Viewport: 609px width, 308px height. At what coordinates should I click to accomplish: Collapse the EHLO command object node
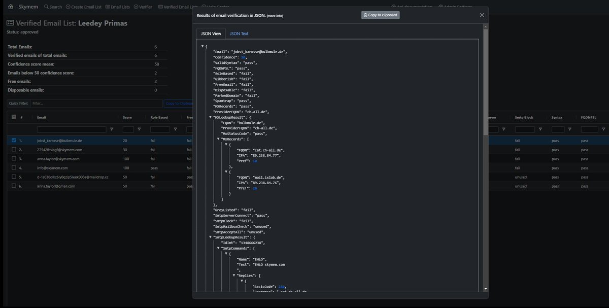(227, 254)
